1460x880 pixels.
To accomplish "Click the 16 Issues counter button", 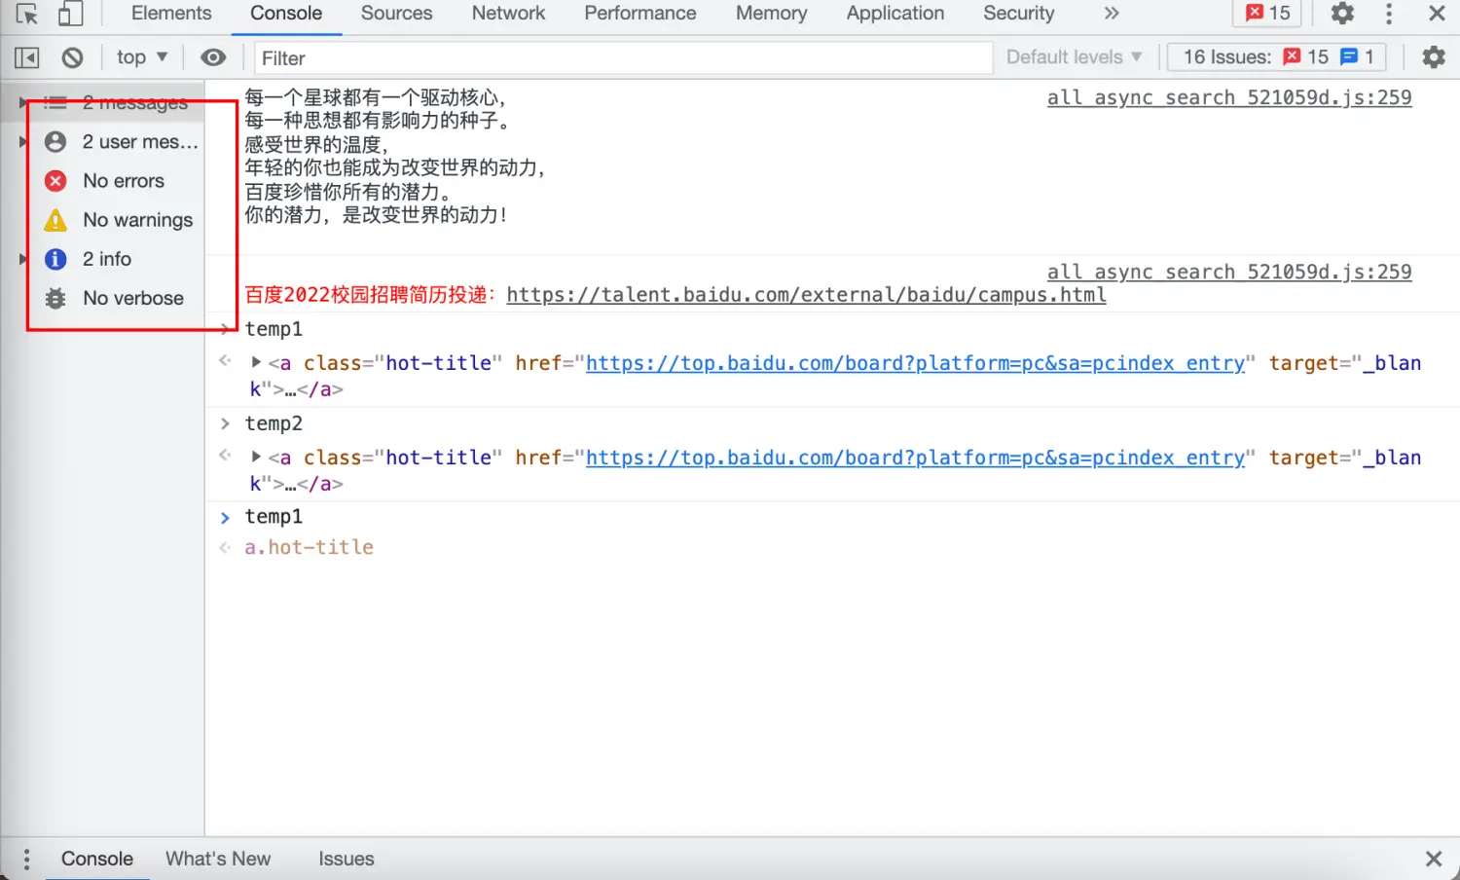I will (1277, 57).
